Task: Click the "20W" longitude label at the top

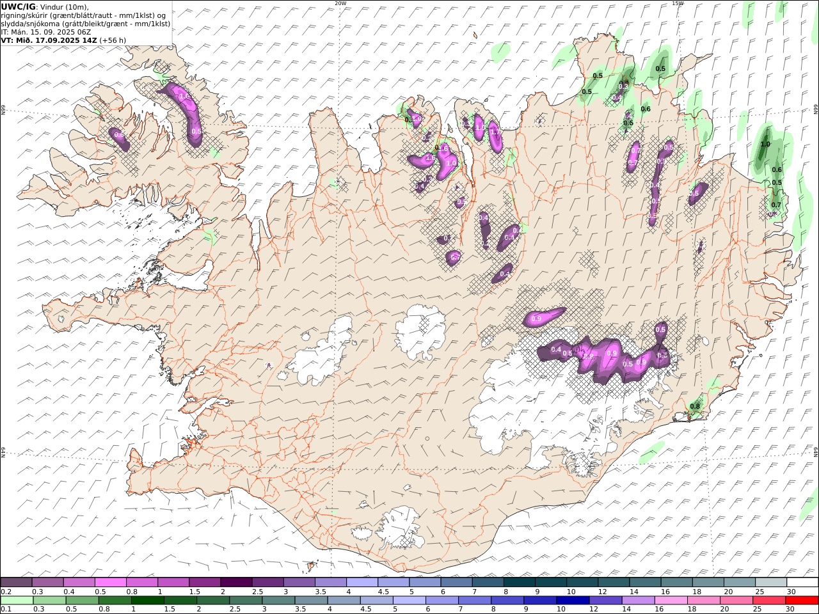Action: [x=340, y=3]
